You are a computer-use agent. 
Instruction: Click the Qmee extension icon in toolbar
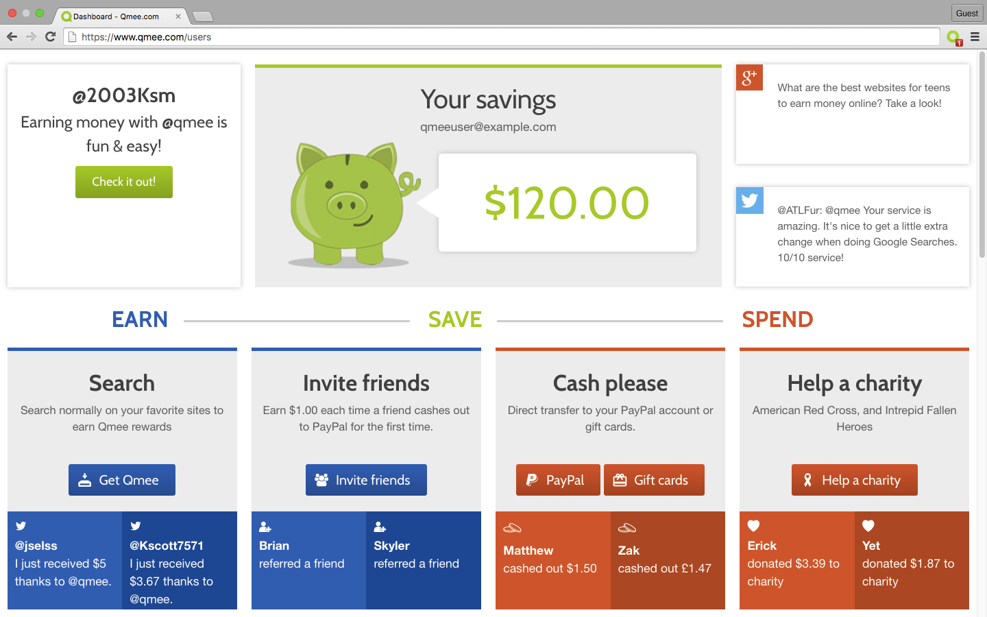click(x=953, y=37)
